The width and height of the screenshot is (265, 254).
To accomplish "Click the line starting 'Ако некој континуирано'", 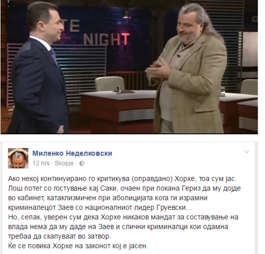I will 122,179.
